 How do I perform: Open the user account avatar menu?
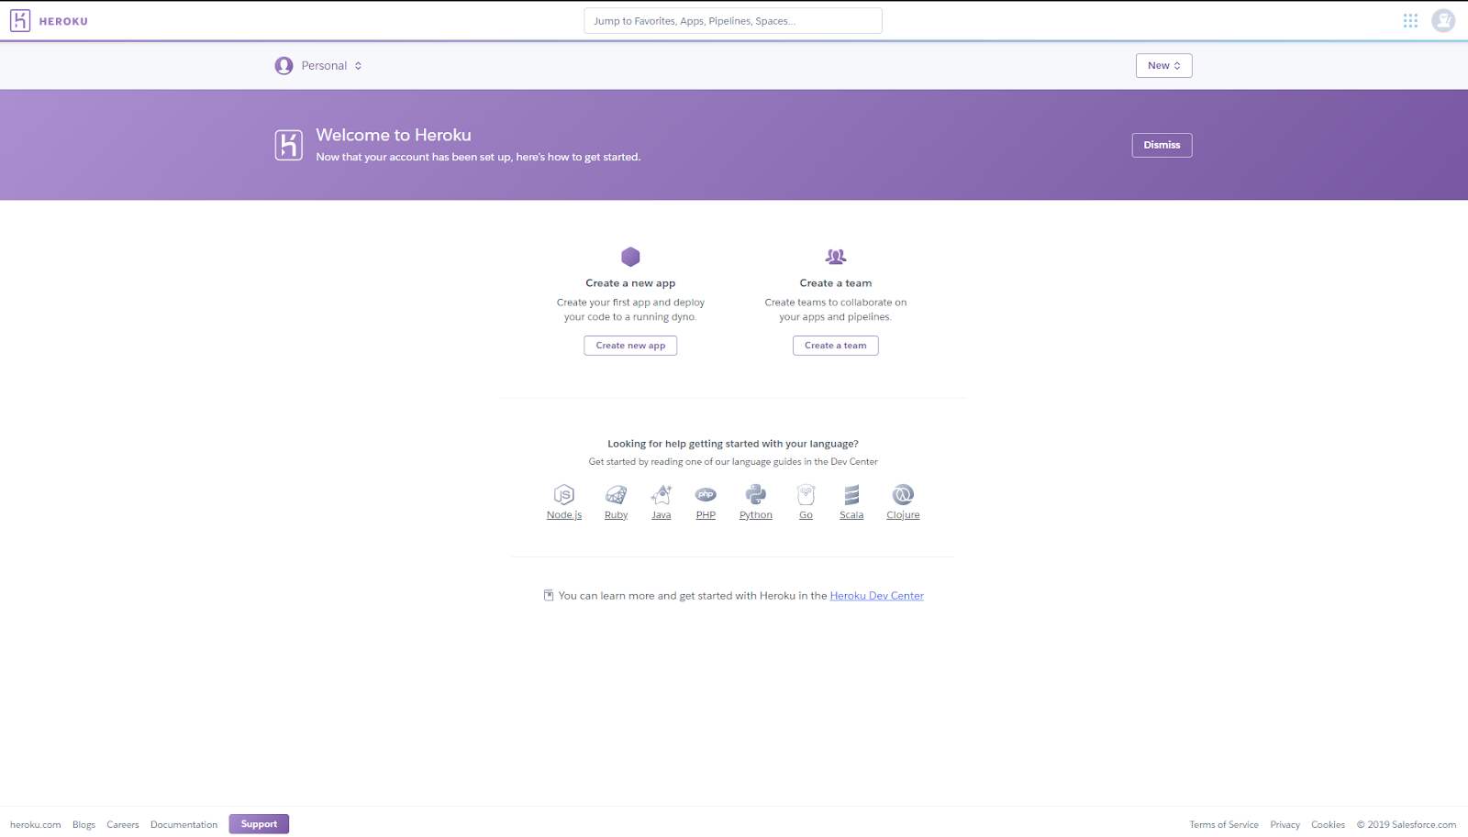click(x=1443, y=20)
